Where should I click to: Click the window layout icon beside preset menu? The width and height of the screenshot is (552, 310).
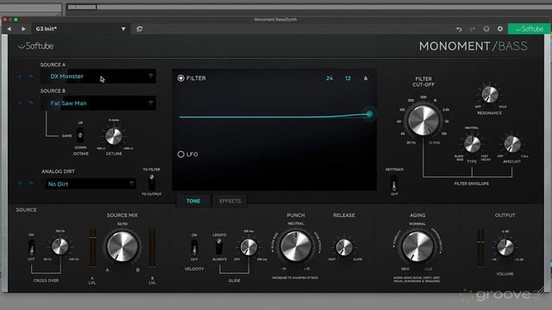[x=140, y=28]
